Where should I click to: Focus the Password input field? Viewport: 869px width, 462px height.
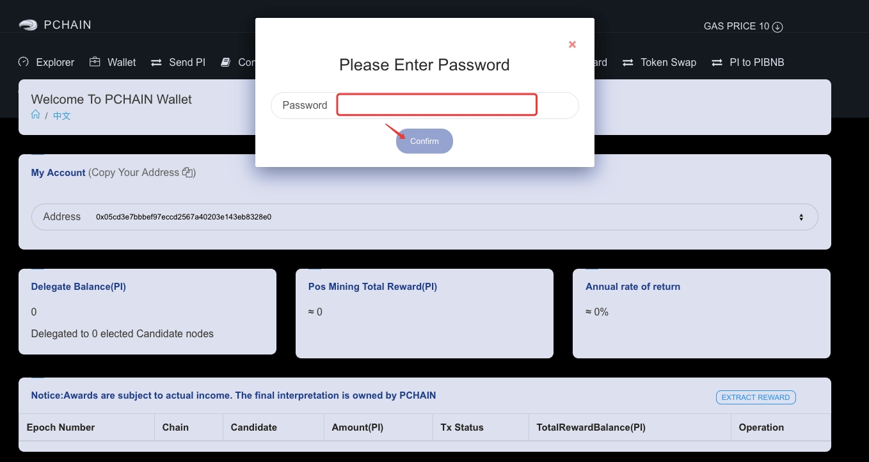(x=436, y=106)
